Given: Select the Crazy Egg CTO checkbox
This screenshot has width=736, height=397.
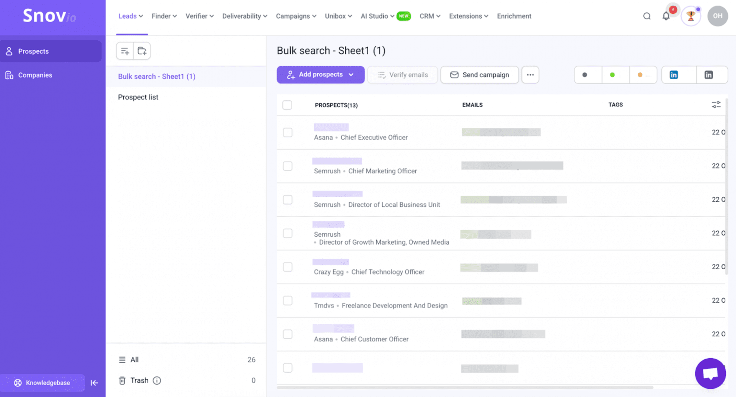Looking at the screenshot, I should pos(287,267).
